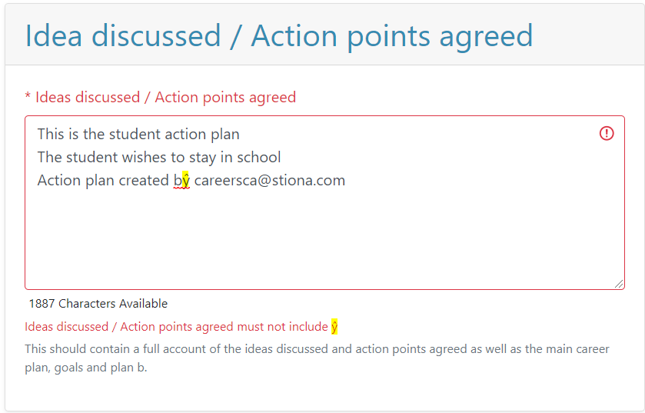Viewport: 645px width, 413px height.
Task: Click the word "created" in the third line
Action: coord(144,181)
